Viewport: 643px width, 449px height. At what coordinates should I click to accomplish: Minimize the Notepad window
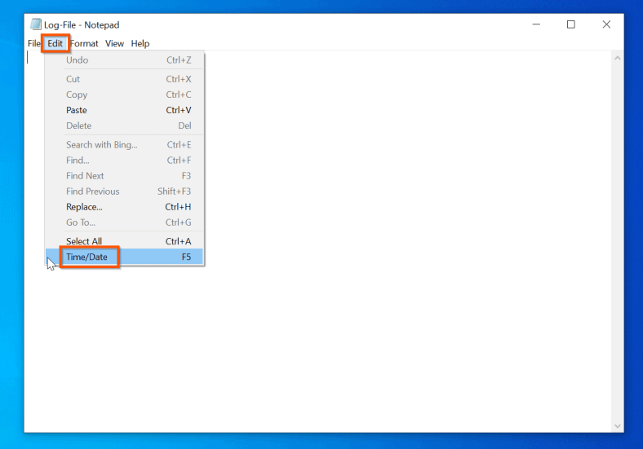pyautogui.click(x=536, y=24)
